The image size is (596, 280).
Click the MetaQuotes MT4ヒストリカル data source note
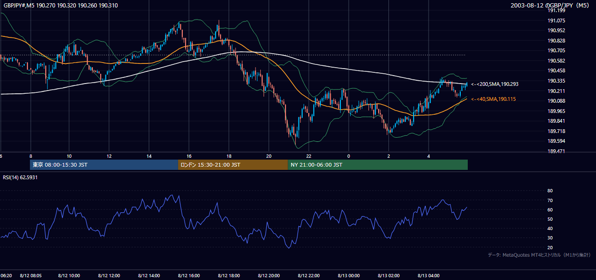pos(539,255)
